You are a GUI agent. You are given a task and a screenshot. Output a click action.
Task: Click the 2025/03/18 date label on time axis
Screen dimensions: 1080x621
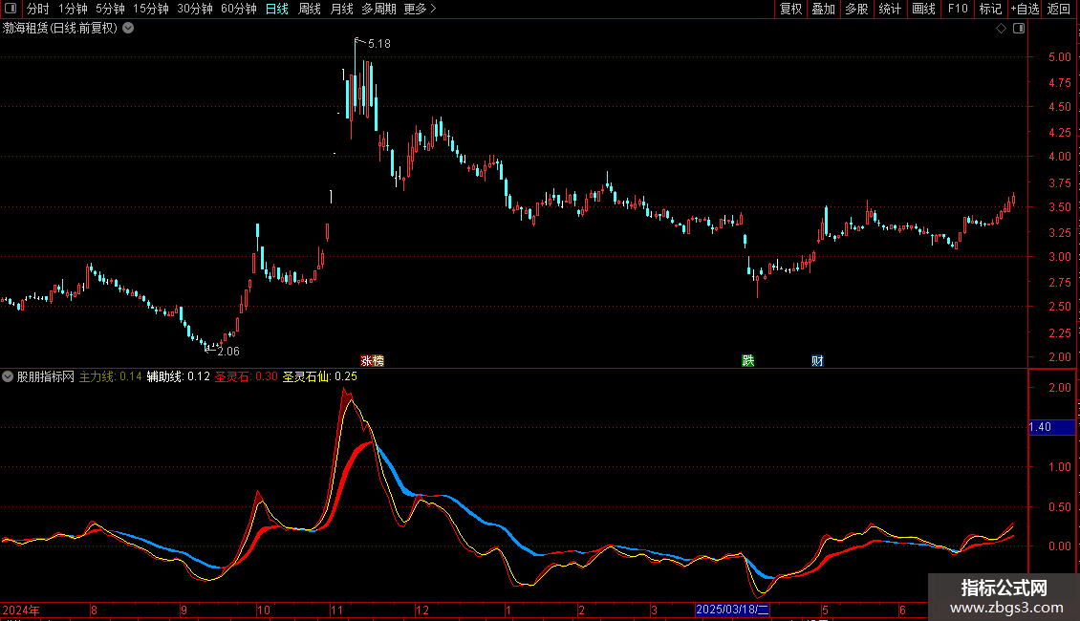732,610
